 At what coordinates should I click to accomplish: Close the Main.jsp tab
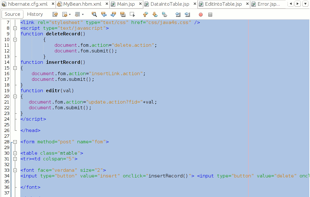click(x=140, y=4)
